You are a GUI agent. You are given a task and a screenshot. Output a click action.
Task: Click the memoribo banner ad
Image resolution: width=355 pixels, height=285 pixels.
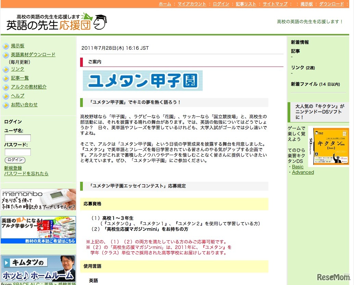(x=38, y=200)
